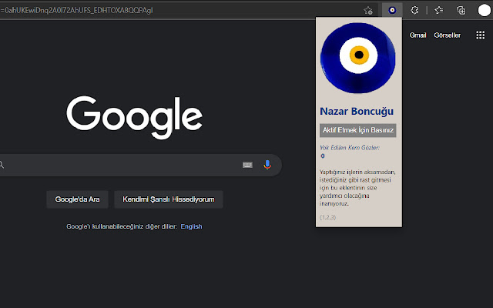The image size is (493, 308).
Task: Click the Google'ı kullanabileceğiniz diğer diller text
Action: pos(122,226)
